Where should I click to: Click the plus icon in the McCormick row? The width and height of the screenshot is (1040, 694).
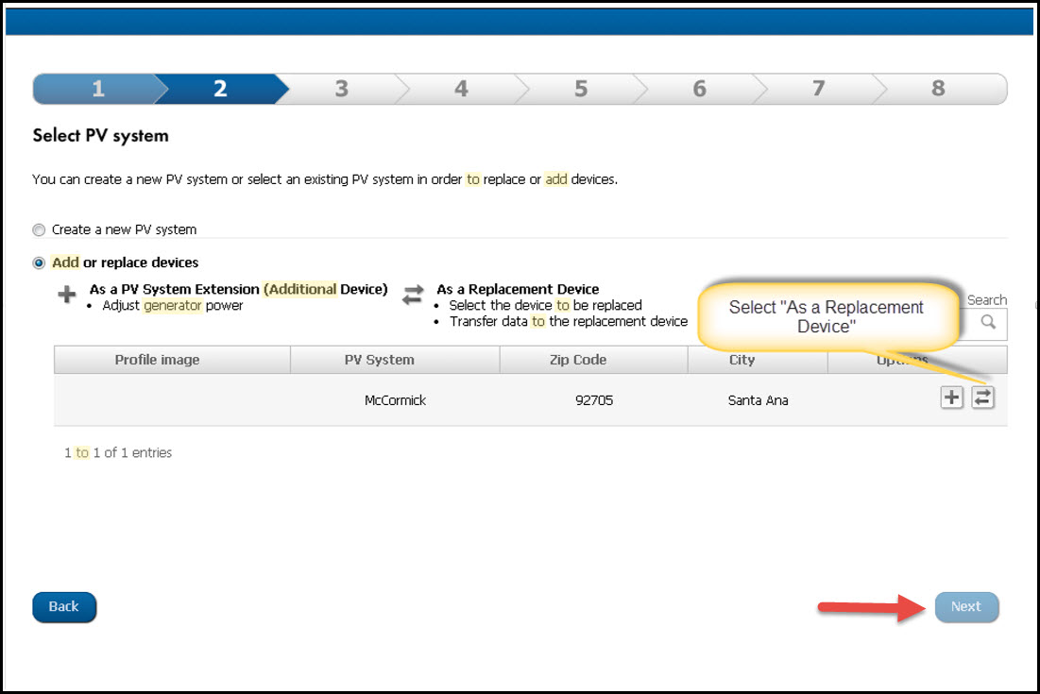(951, 398)
